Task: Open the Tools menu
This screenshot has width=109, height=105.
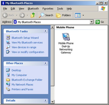Action: 60,9
